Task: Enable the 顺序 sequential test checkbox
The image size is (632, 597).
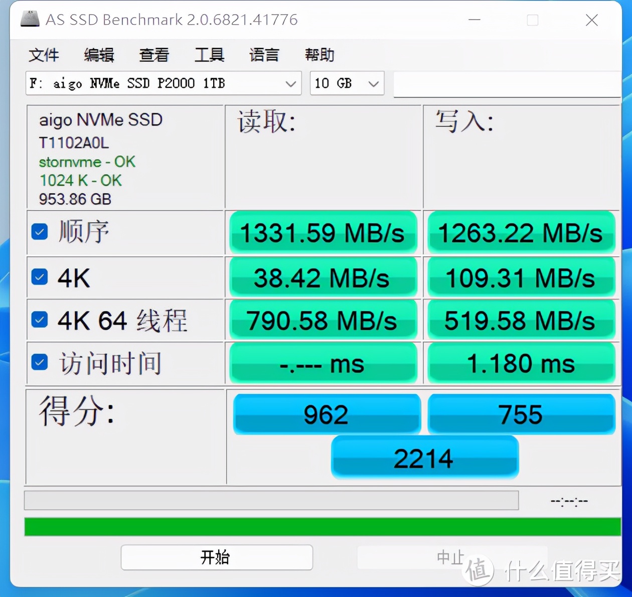Action: (39, 232)
